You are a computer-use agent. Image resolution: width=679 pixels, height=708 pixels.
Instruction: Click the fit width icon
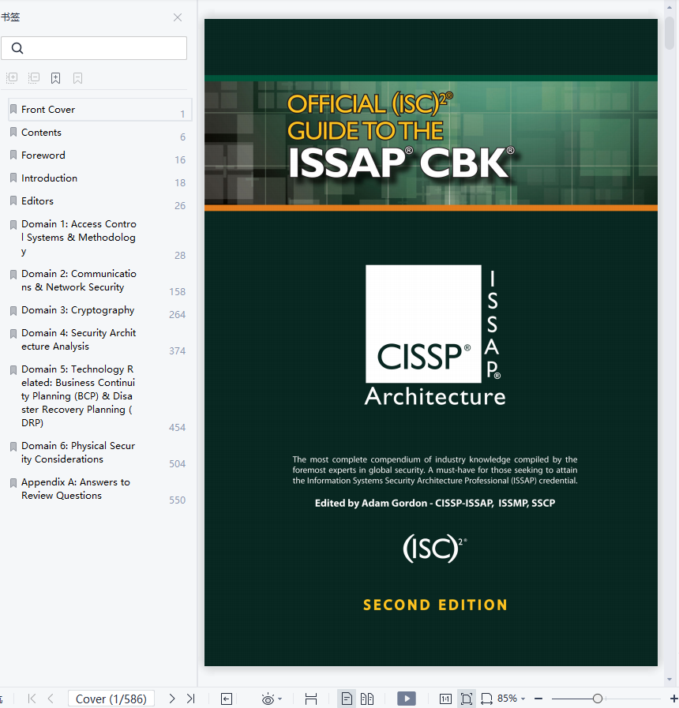486,699
